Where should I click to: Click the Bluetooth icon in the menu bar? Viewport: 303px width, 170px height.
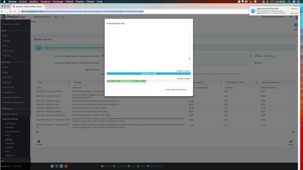pyautogui.click(x=268, y=2)
